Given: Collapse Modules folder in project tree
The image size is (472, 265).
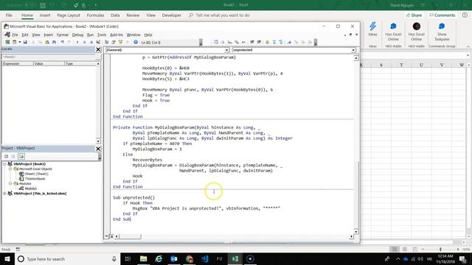Looking at the screenshot, I should click(x=10, y=183).
